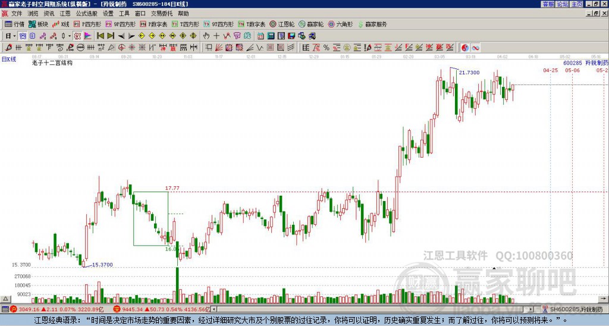
Task: Open the 赢家轮 wheel tool
Action: 311,24
